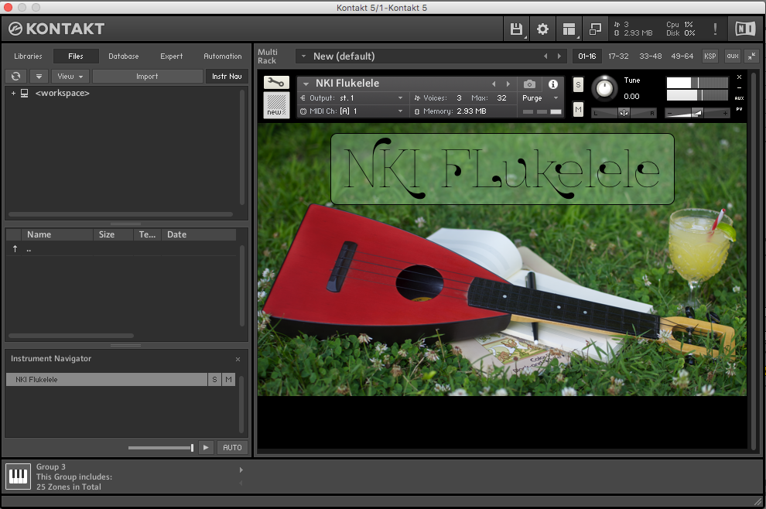Select the 17-32 rack page button
This screenshot has width=766, height=509.
pos(617,56)
